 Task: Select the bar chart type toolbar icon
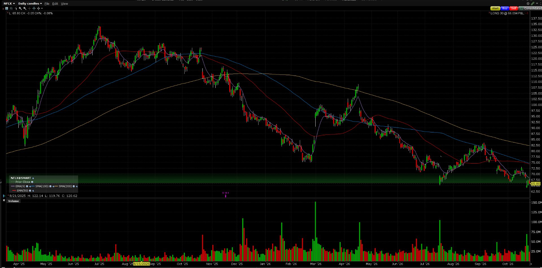(11, 8)
